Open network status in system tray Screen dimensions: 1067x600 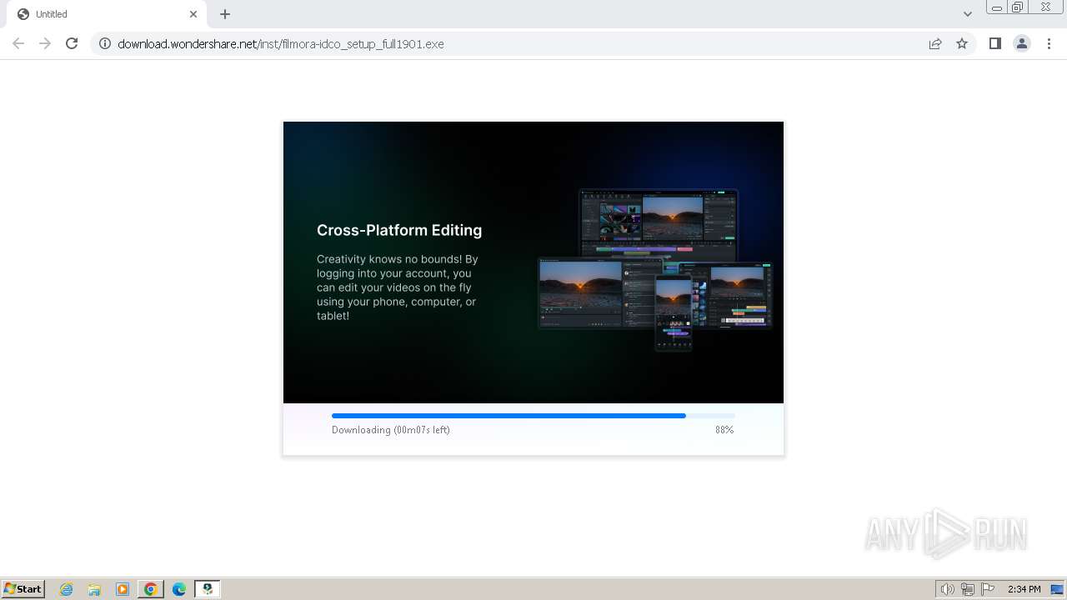(968, 589)
